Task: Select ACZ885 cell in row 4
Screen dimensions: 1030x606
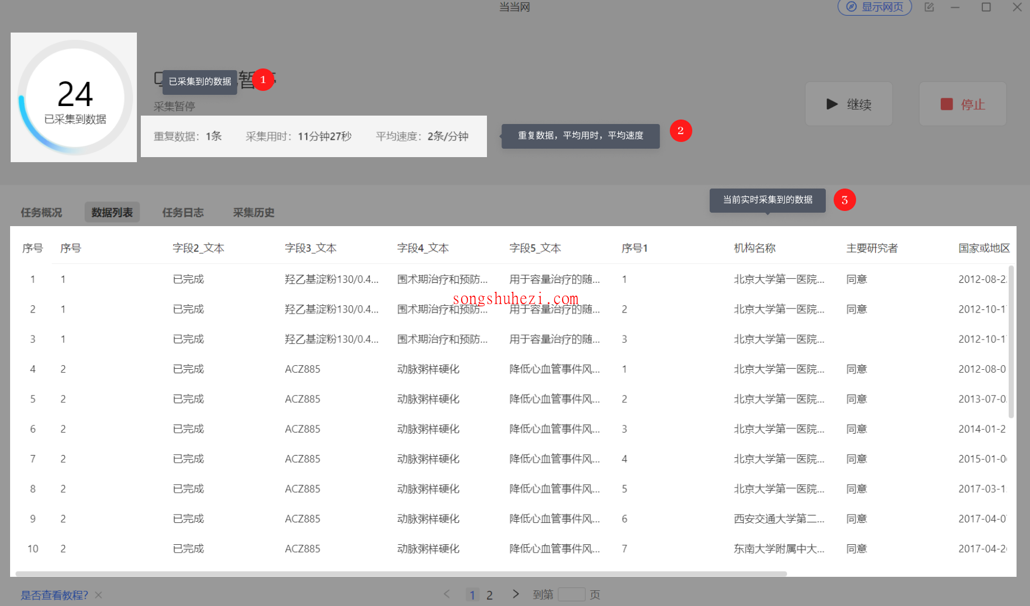Action: pos(302,369)
